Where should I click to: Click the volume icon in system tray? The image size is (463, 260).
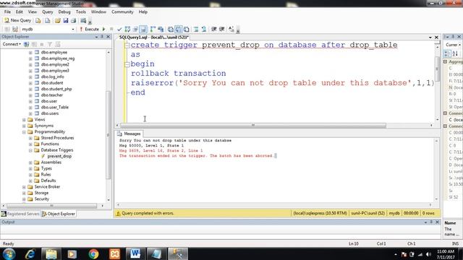point(428,254)
